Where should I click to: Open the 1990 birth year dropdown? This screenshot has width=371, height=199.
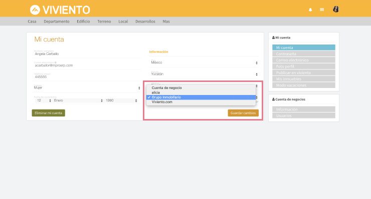click(121, 100)
